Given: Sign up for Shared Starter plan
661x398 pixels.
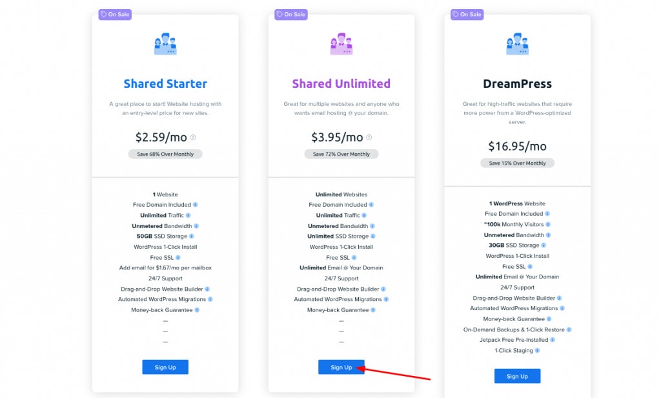Looking at the screenshot, I should (165, 367).
